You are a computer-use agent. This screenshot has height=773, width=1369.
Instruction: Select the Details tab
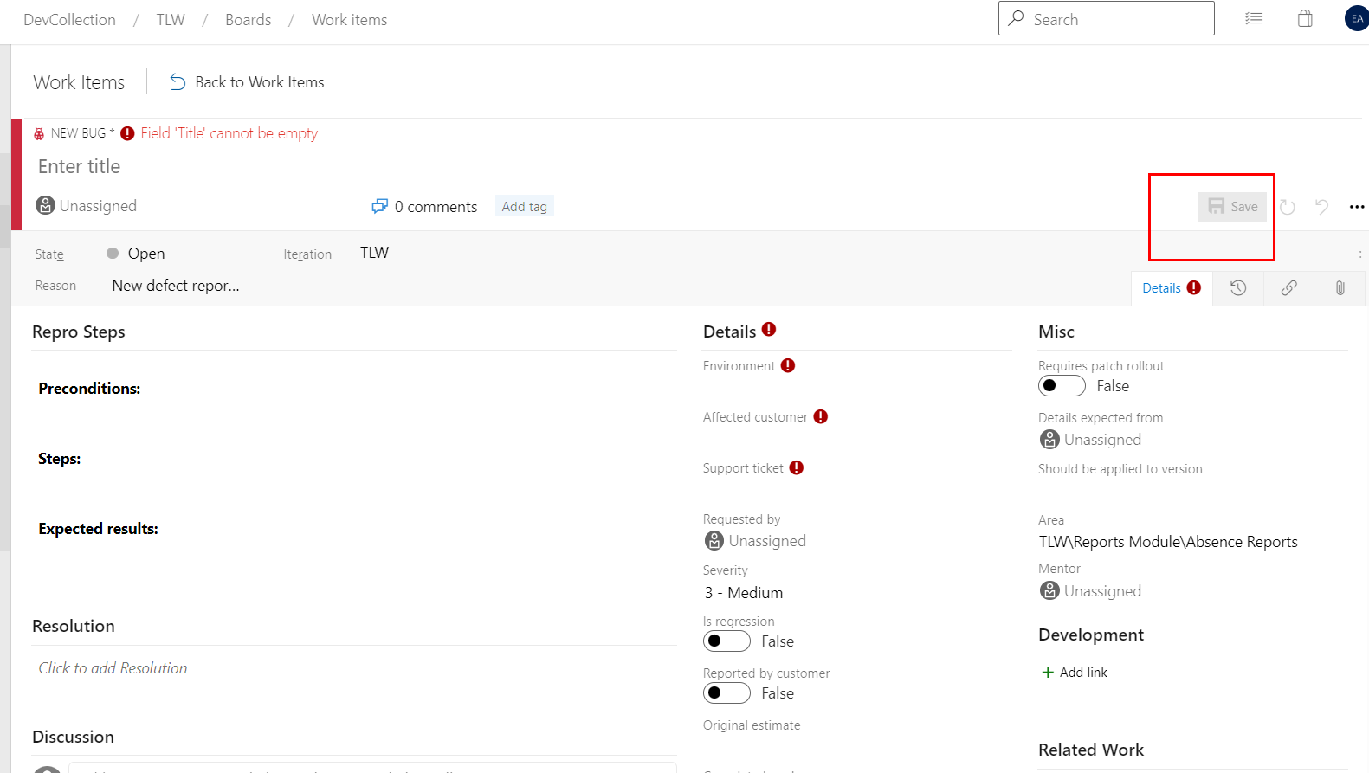1172,288
